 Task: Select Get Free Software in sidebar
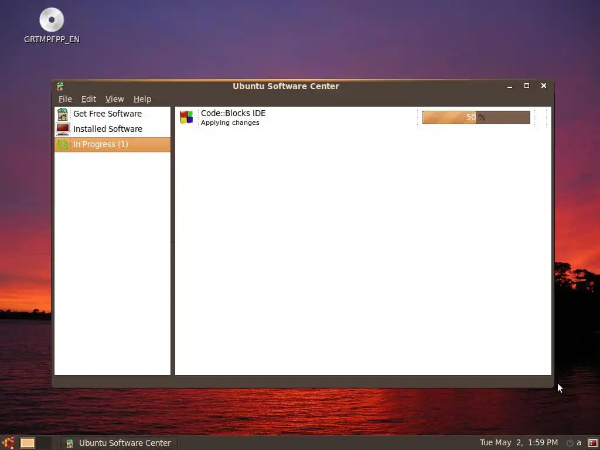pyautogui.click(x=112, y=114)
